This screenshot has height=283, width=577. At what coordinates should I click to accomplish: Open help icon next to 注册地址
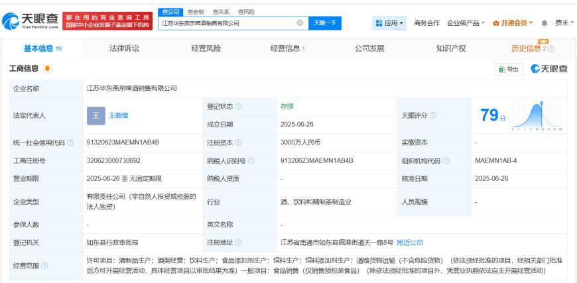pos(239,243)
